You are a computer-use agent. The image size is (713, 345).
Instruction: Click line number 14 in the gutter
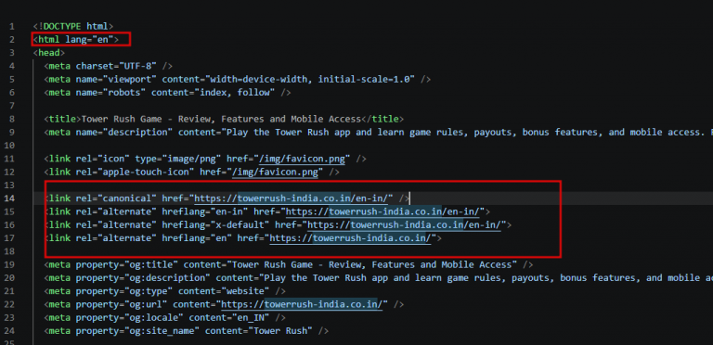(x=10, y=198)
